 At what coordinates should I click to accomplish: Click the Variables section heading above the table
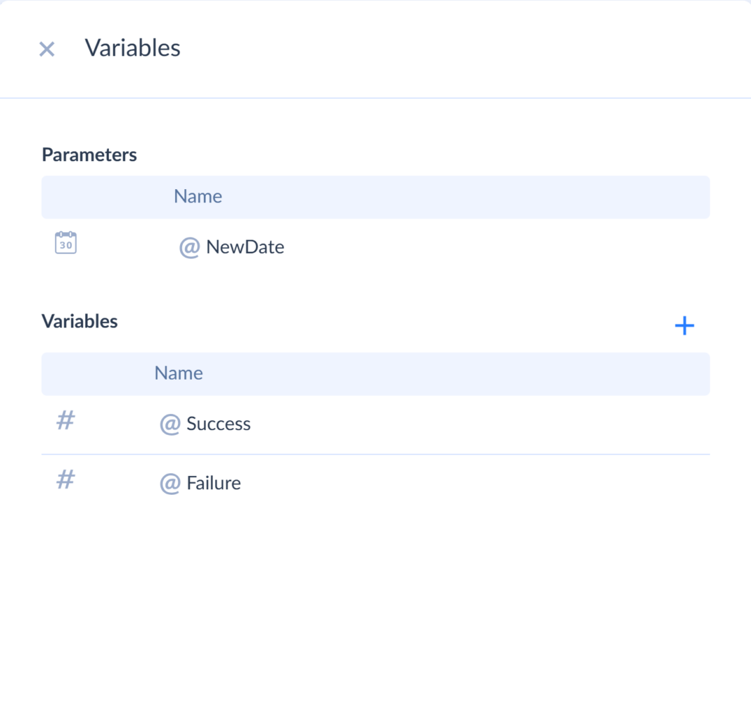(x=79, y=321)
